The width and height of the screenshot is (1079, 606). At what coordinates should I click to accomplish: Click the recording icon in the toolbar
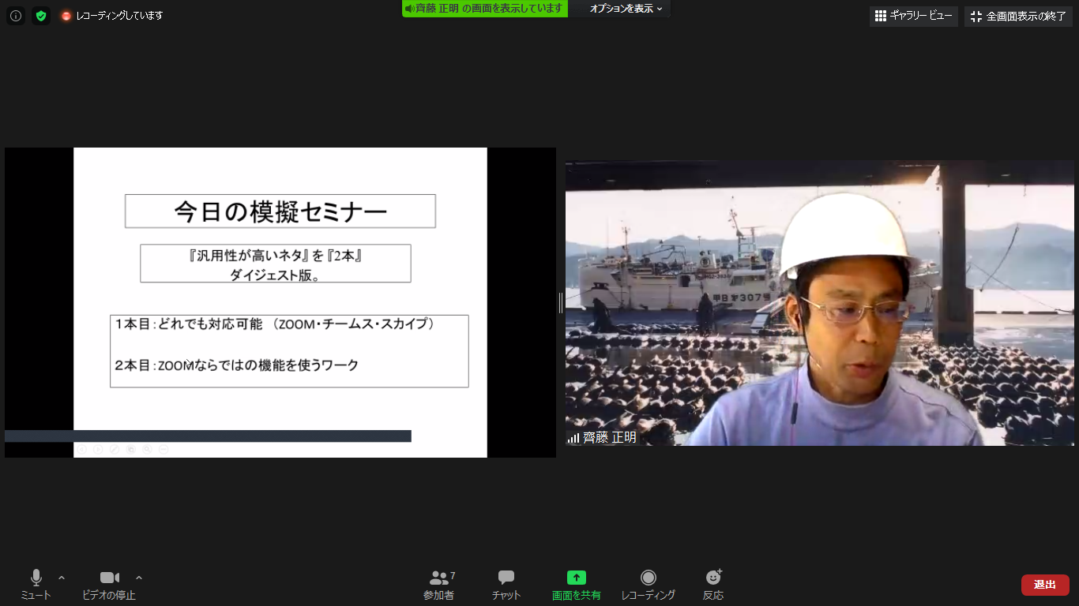[648, 585]
